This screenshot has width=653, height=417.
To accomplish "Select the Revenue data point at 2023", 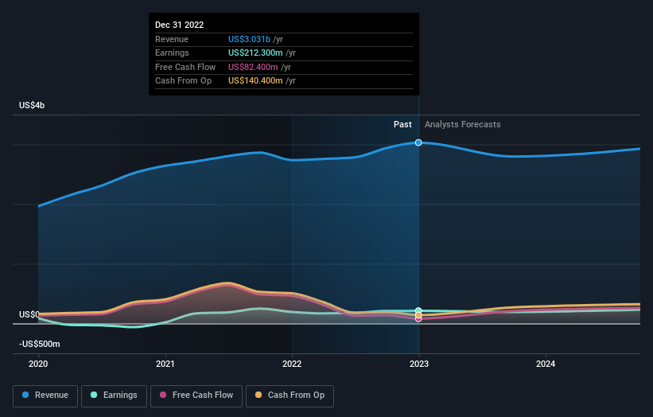I will (418, 142).
